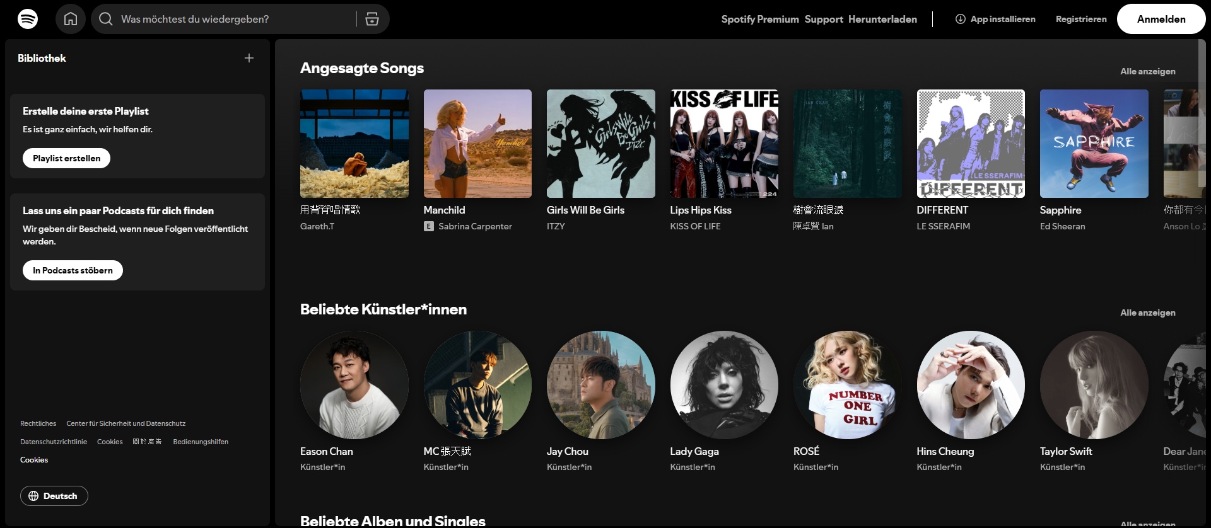Open the Home icon button
Screen dimensions: 1211x528
click(71, 19)
